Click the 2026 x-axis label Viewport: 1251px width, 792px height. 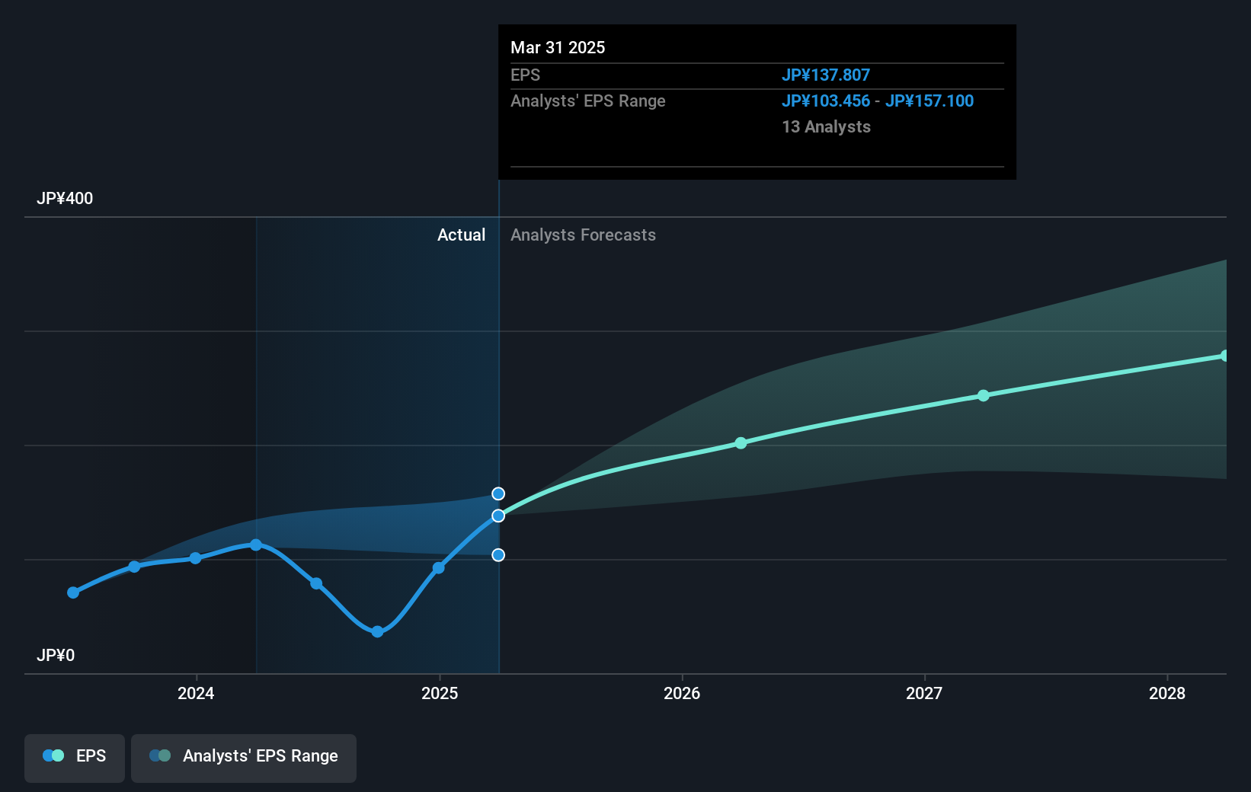[682, 693]
